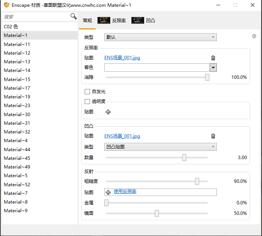Select Material~14 in the list
Screen dimensions: 262x236
tap(40, 70)
